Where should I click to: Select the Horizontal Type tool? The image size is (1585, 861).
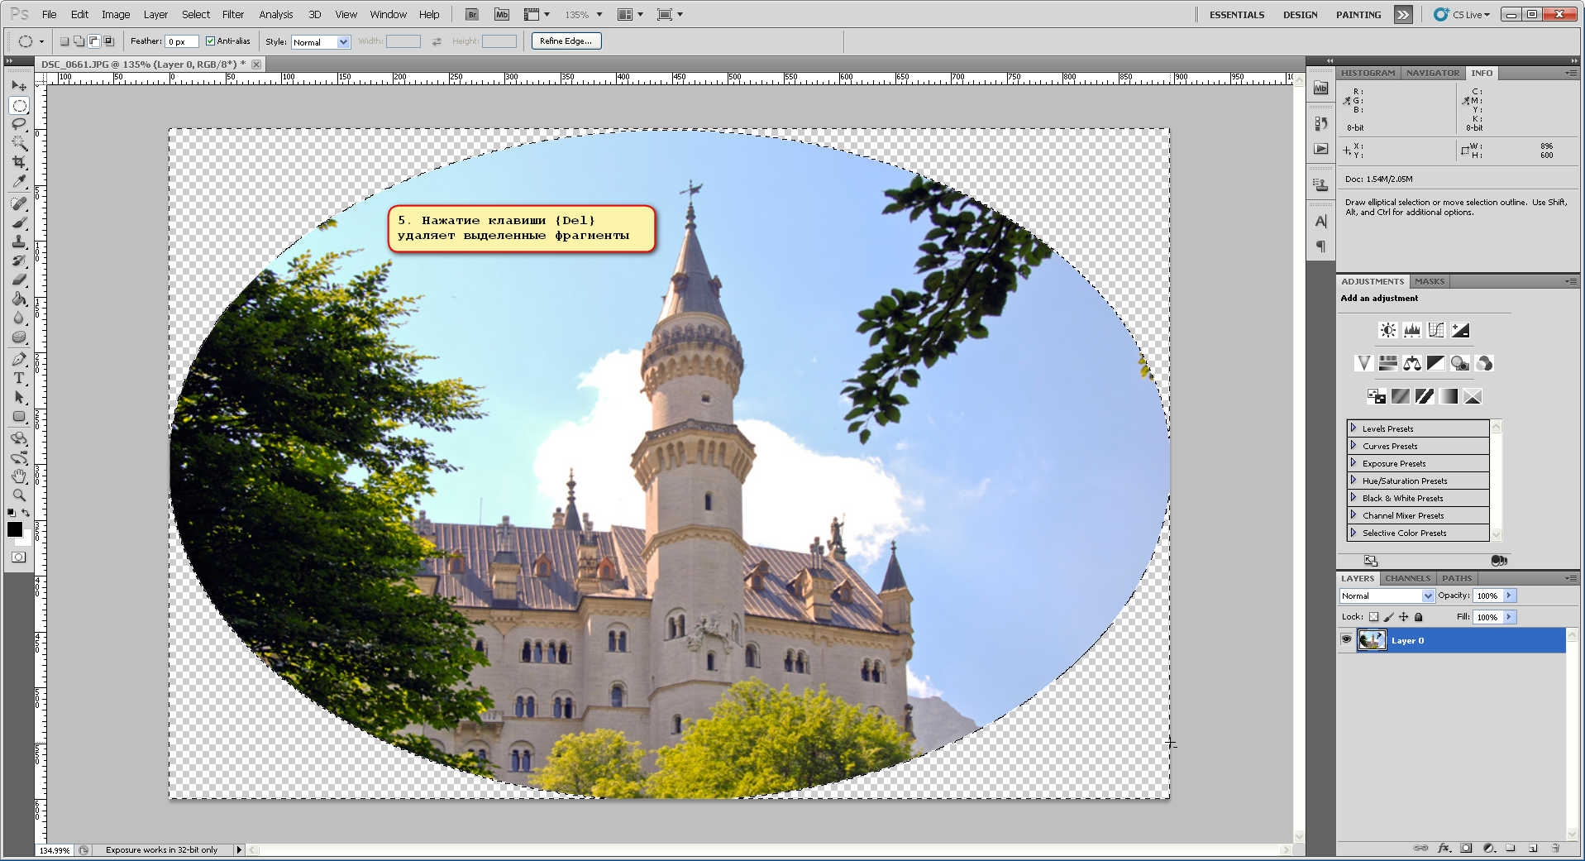(19, 378)
